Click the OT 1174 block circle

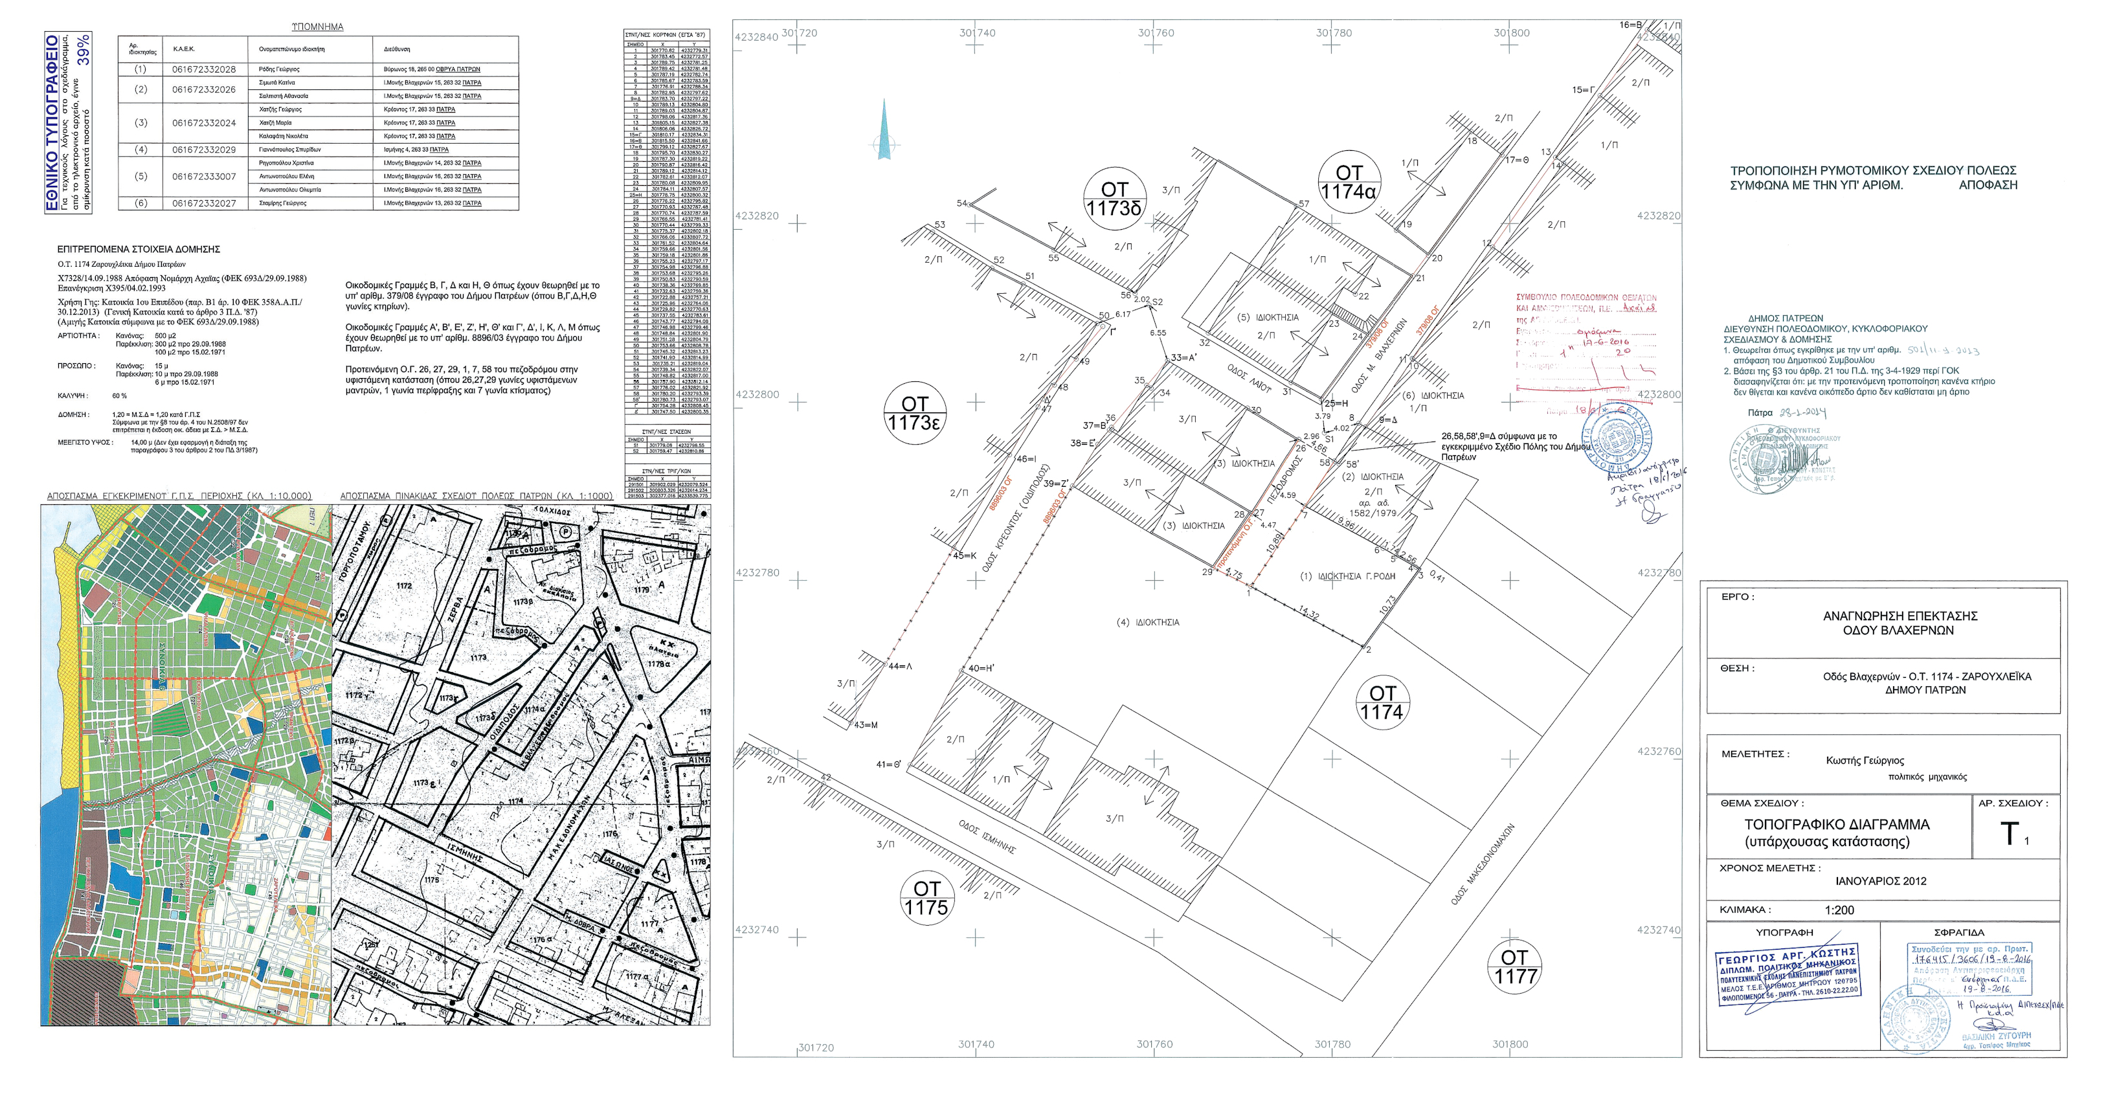click(x=1382, y=703)
